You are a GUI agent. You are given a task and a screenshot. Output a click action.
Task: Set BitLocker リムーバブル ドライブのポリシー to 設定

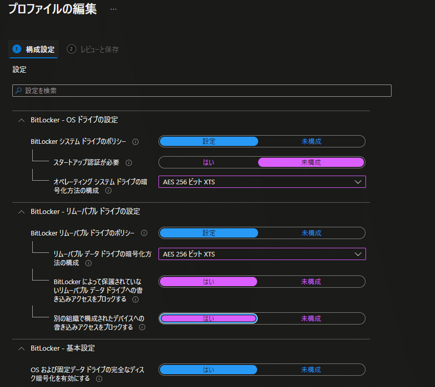click(209, 233)
